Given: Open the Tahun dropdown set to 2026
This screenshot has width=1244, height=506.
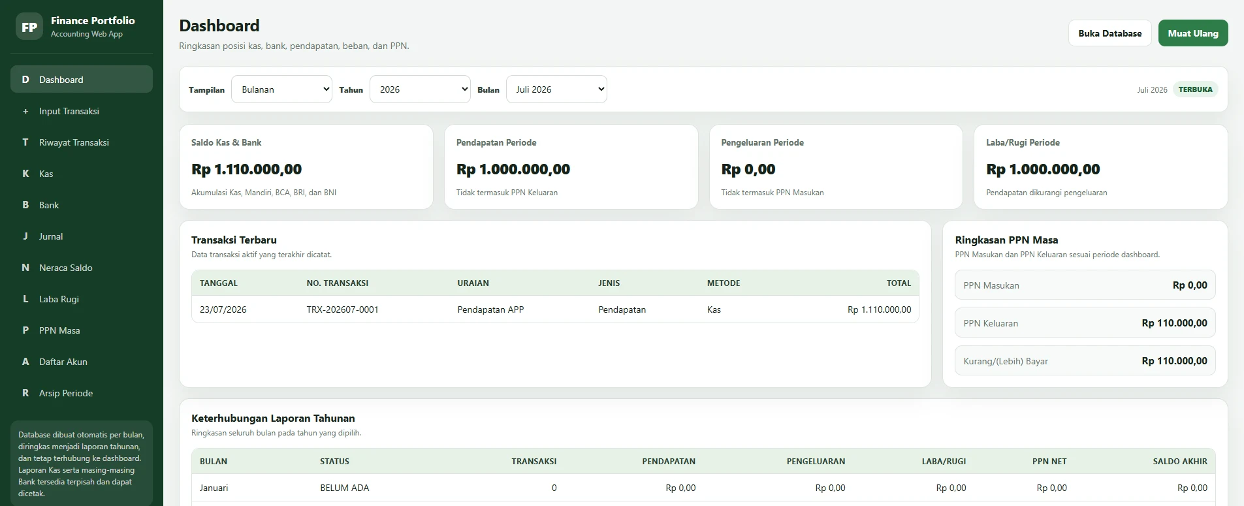Looking at the screenshot, I should point(420,89).
